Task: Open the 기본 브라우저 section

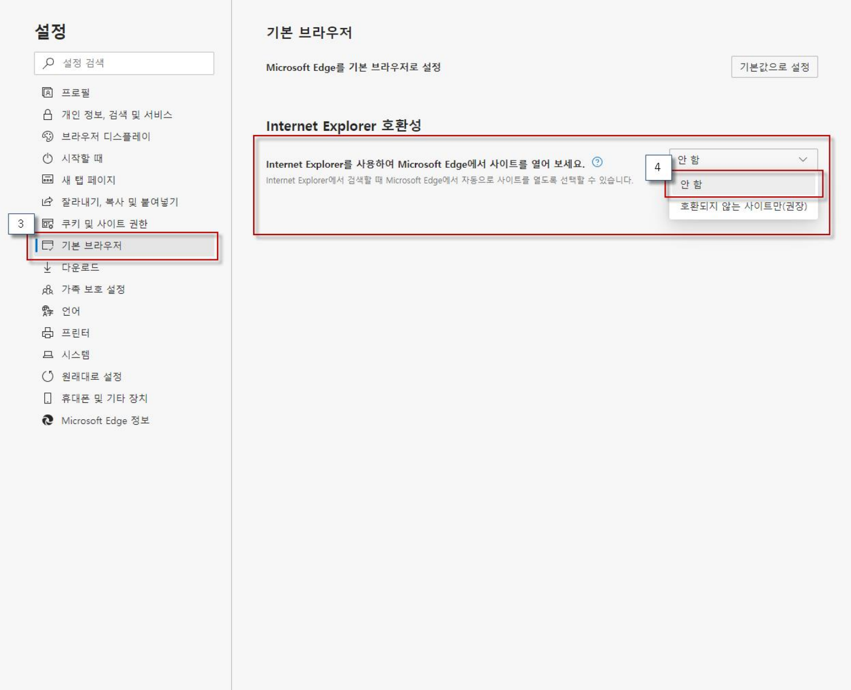Action: [x=124, y=245]
